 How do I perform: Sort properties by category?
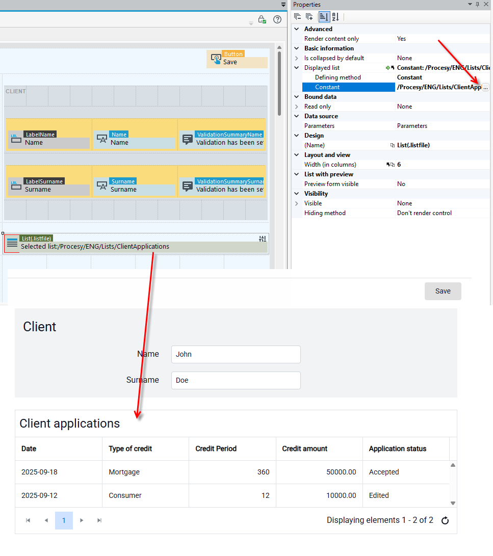[x=324, y=17]
